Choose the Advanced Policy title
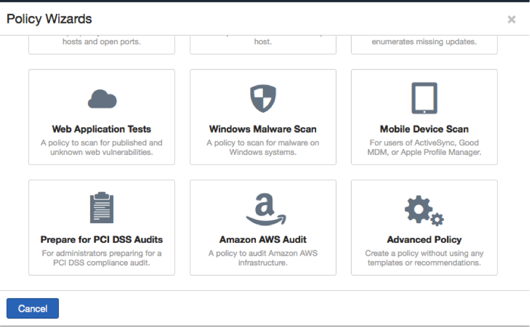 click(x=424, y=240)
